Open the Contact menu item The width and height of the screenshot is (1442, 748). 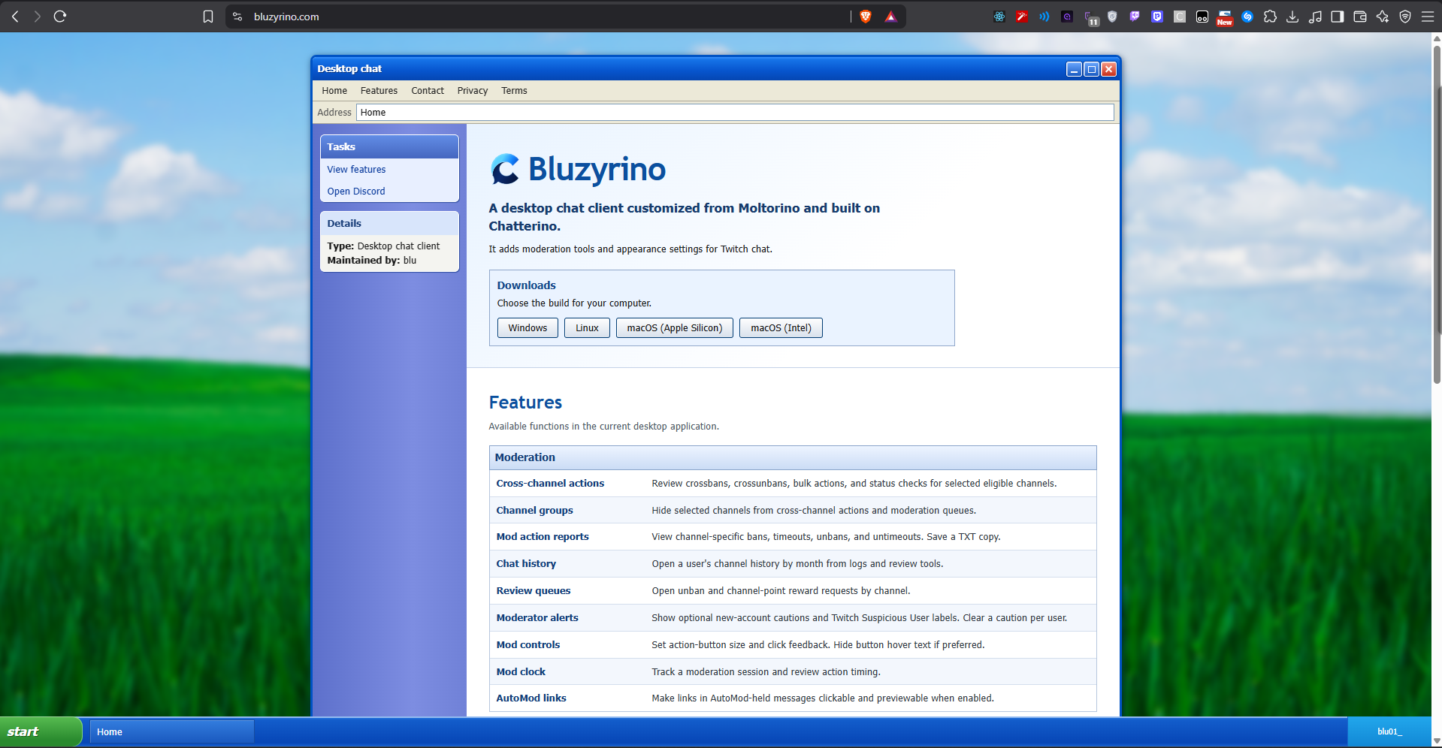(428, 91)
